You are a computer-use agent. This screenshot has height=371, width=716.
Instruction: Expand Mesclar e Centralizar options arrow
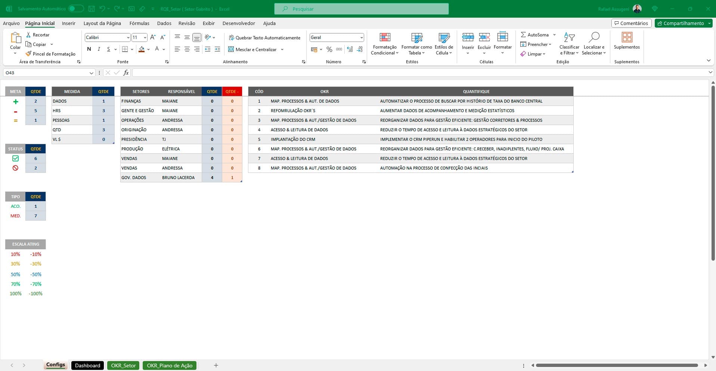(282, 49)
